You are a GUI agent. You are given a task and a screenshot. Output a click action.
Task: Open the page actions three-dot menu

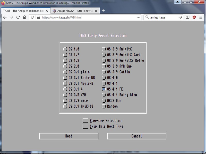pos(139,17)
